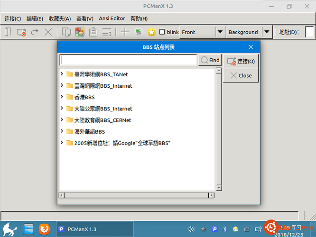The height and width of the screenshot is (237, 316).
Task: Click the copy toolbar icon
Action: pos(66,32)
